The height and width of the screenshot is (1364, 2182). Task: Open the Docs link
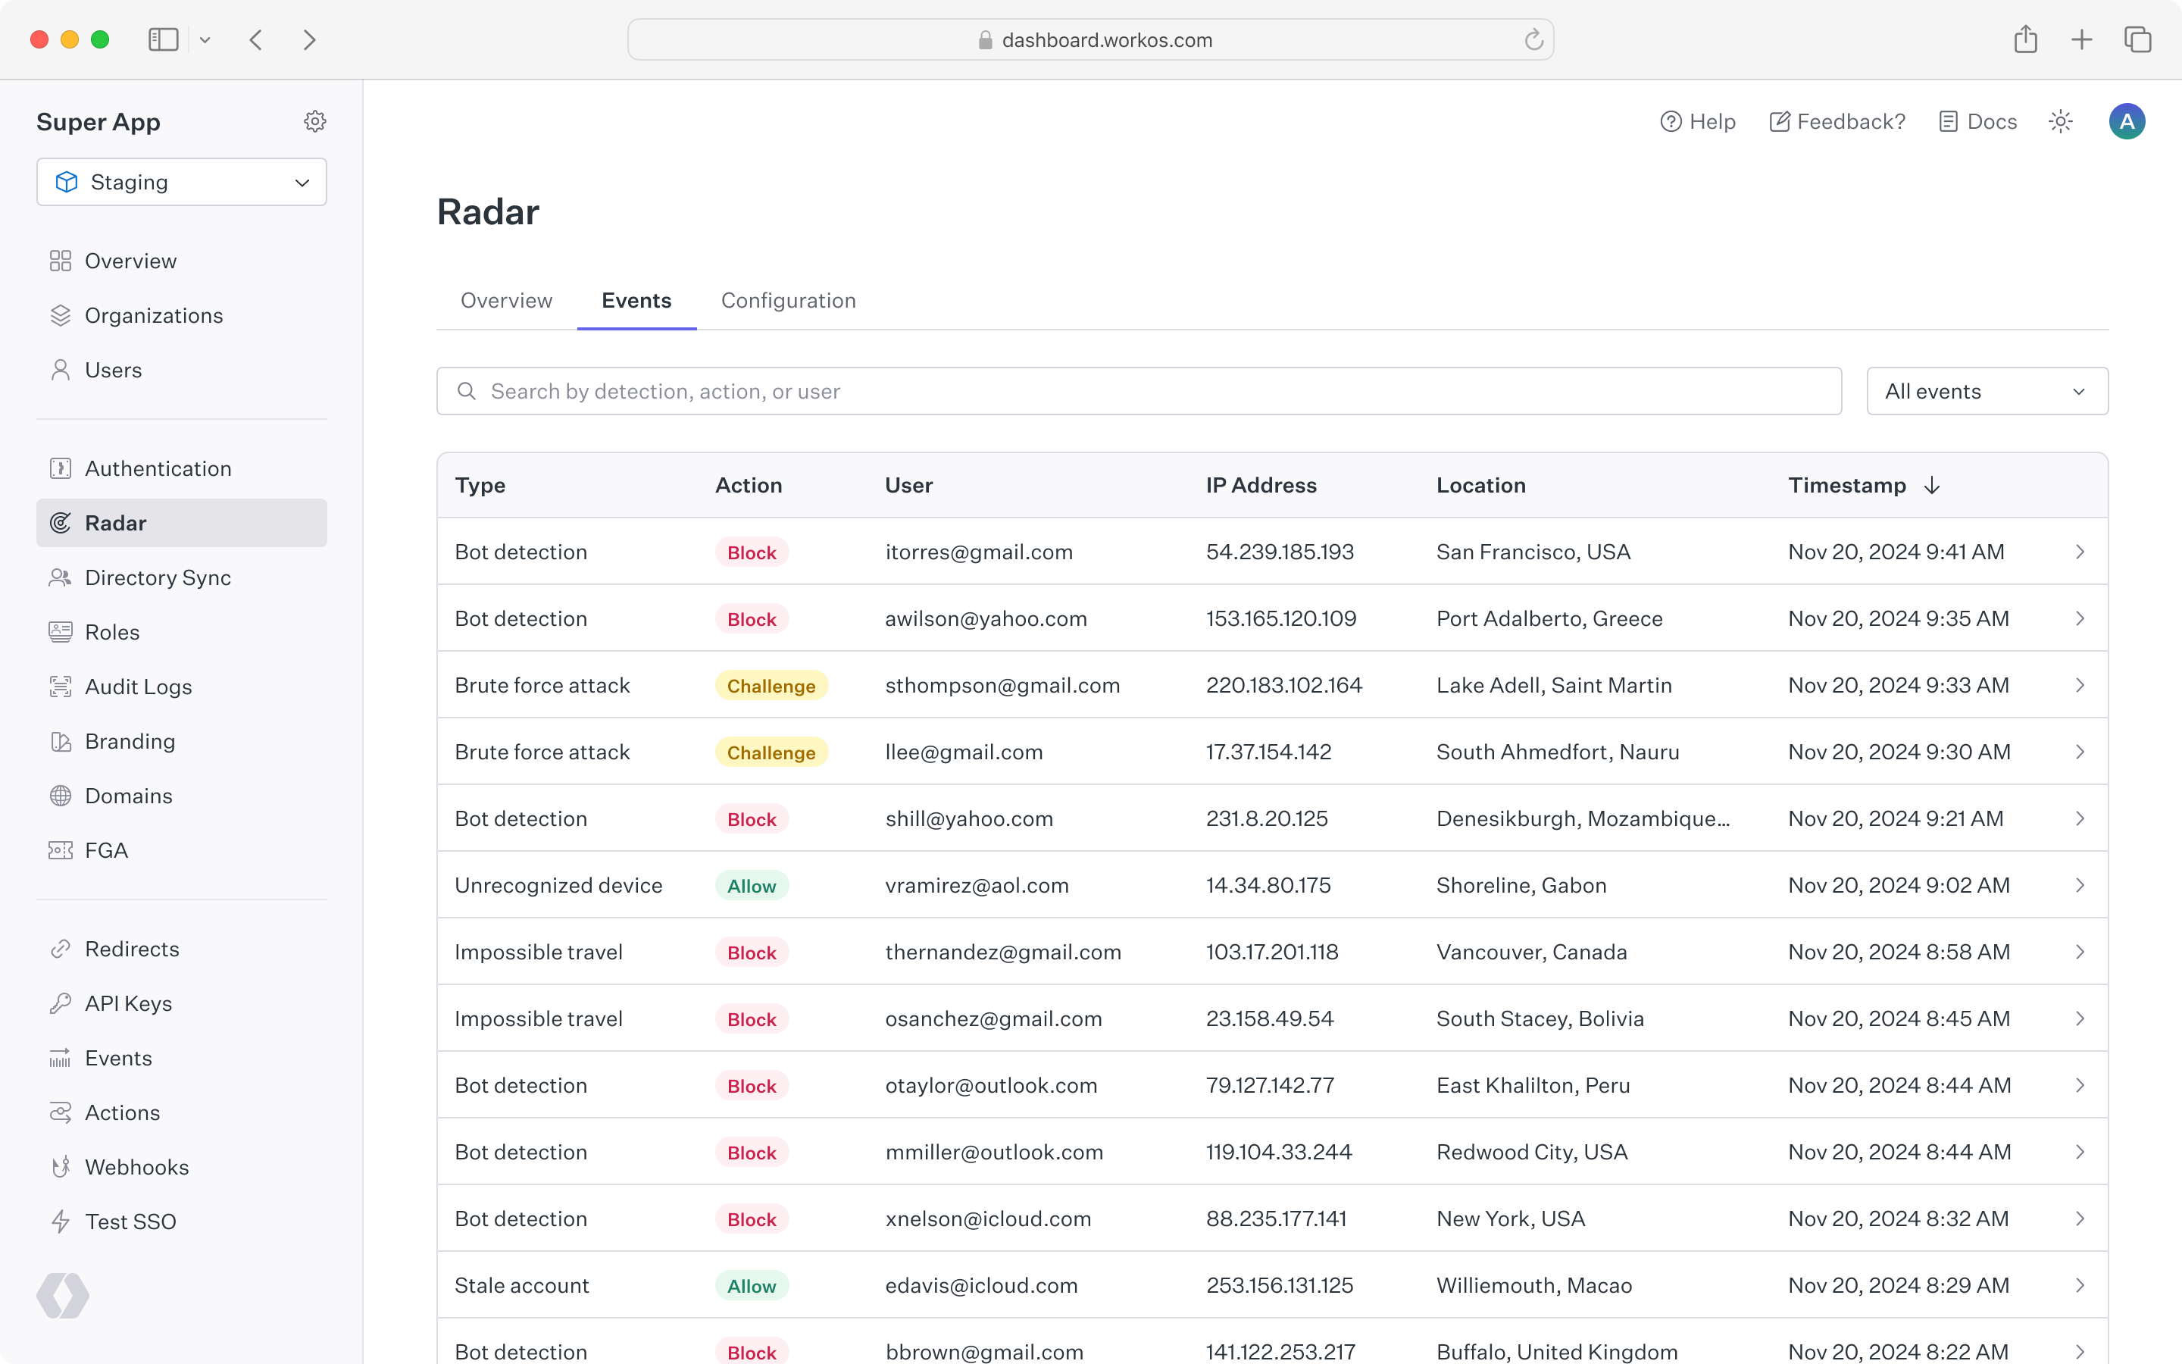point(1978,122)
